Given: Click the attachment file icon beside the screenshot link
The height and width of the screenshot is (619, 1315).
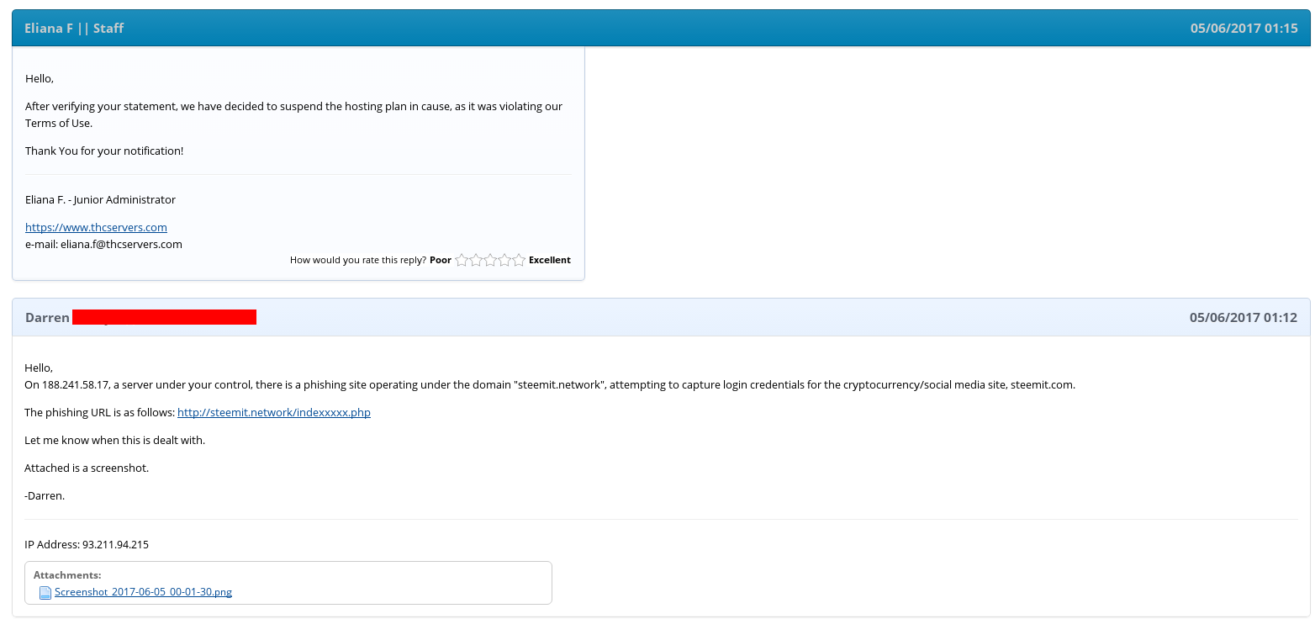Looking at the screenshot, I should coord(45,592).
